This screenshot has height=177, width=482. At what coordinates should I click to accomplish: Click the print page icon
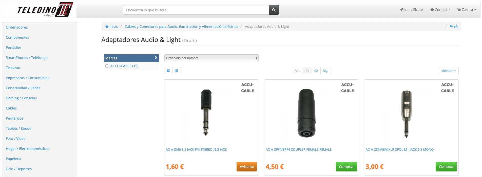[x=456, y=27]
